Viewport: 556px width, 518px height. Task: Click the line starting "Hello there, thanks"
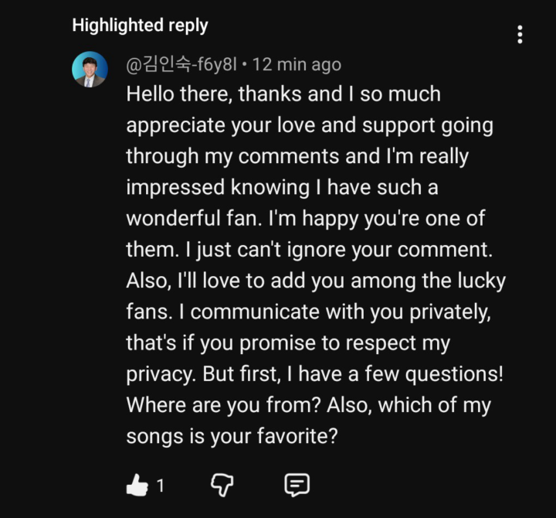pos(283,94)
